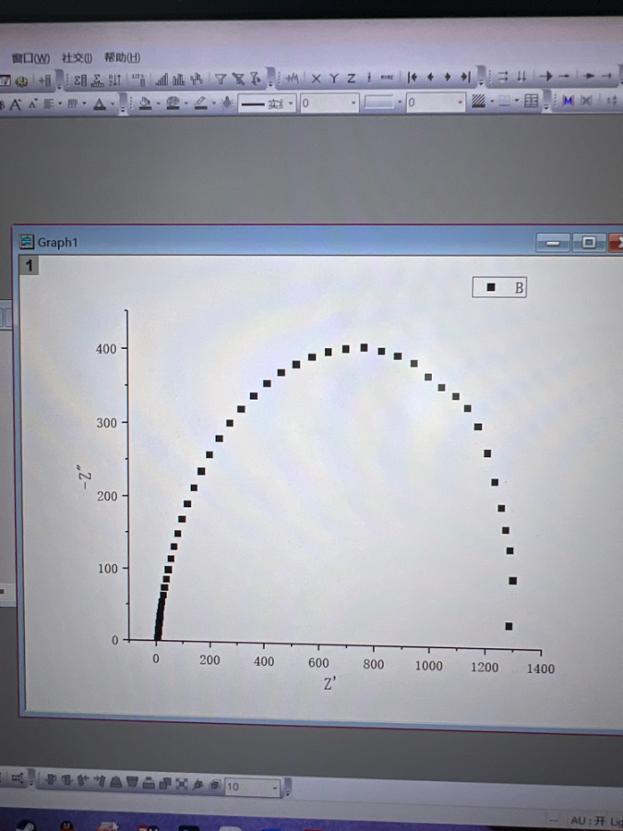Open the line style dropdown
Screen dimensions: 623x831
pos(292,103)
